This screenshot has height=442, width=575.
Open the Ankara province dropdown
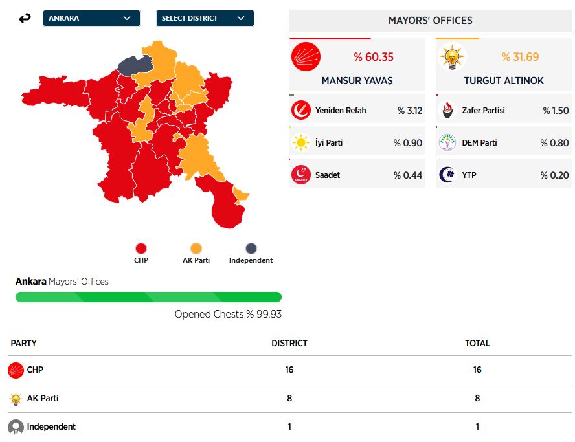91,18
